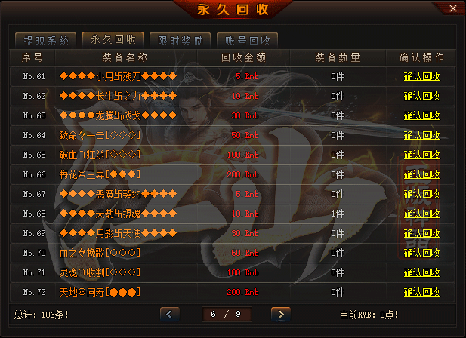Viewport: 466px width, 338px height.
Task: Click the page number field 6 / 9
Action: coord(227,315)
